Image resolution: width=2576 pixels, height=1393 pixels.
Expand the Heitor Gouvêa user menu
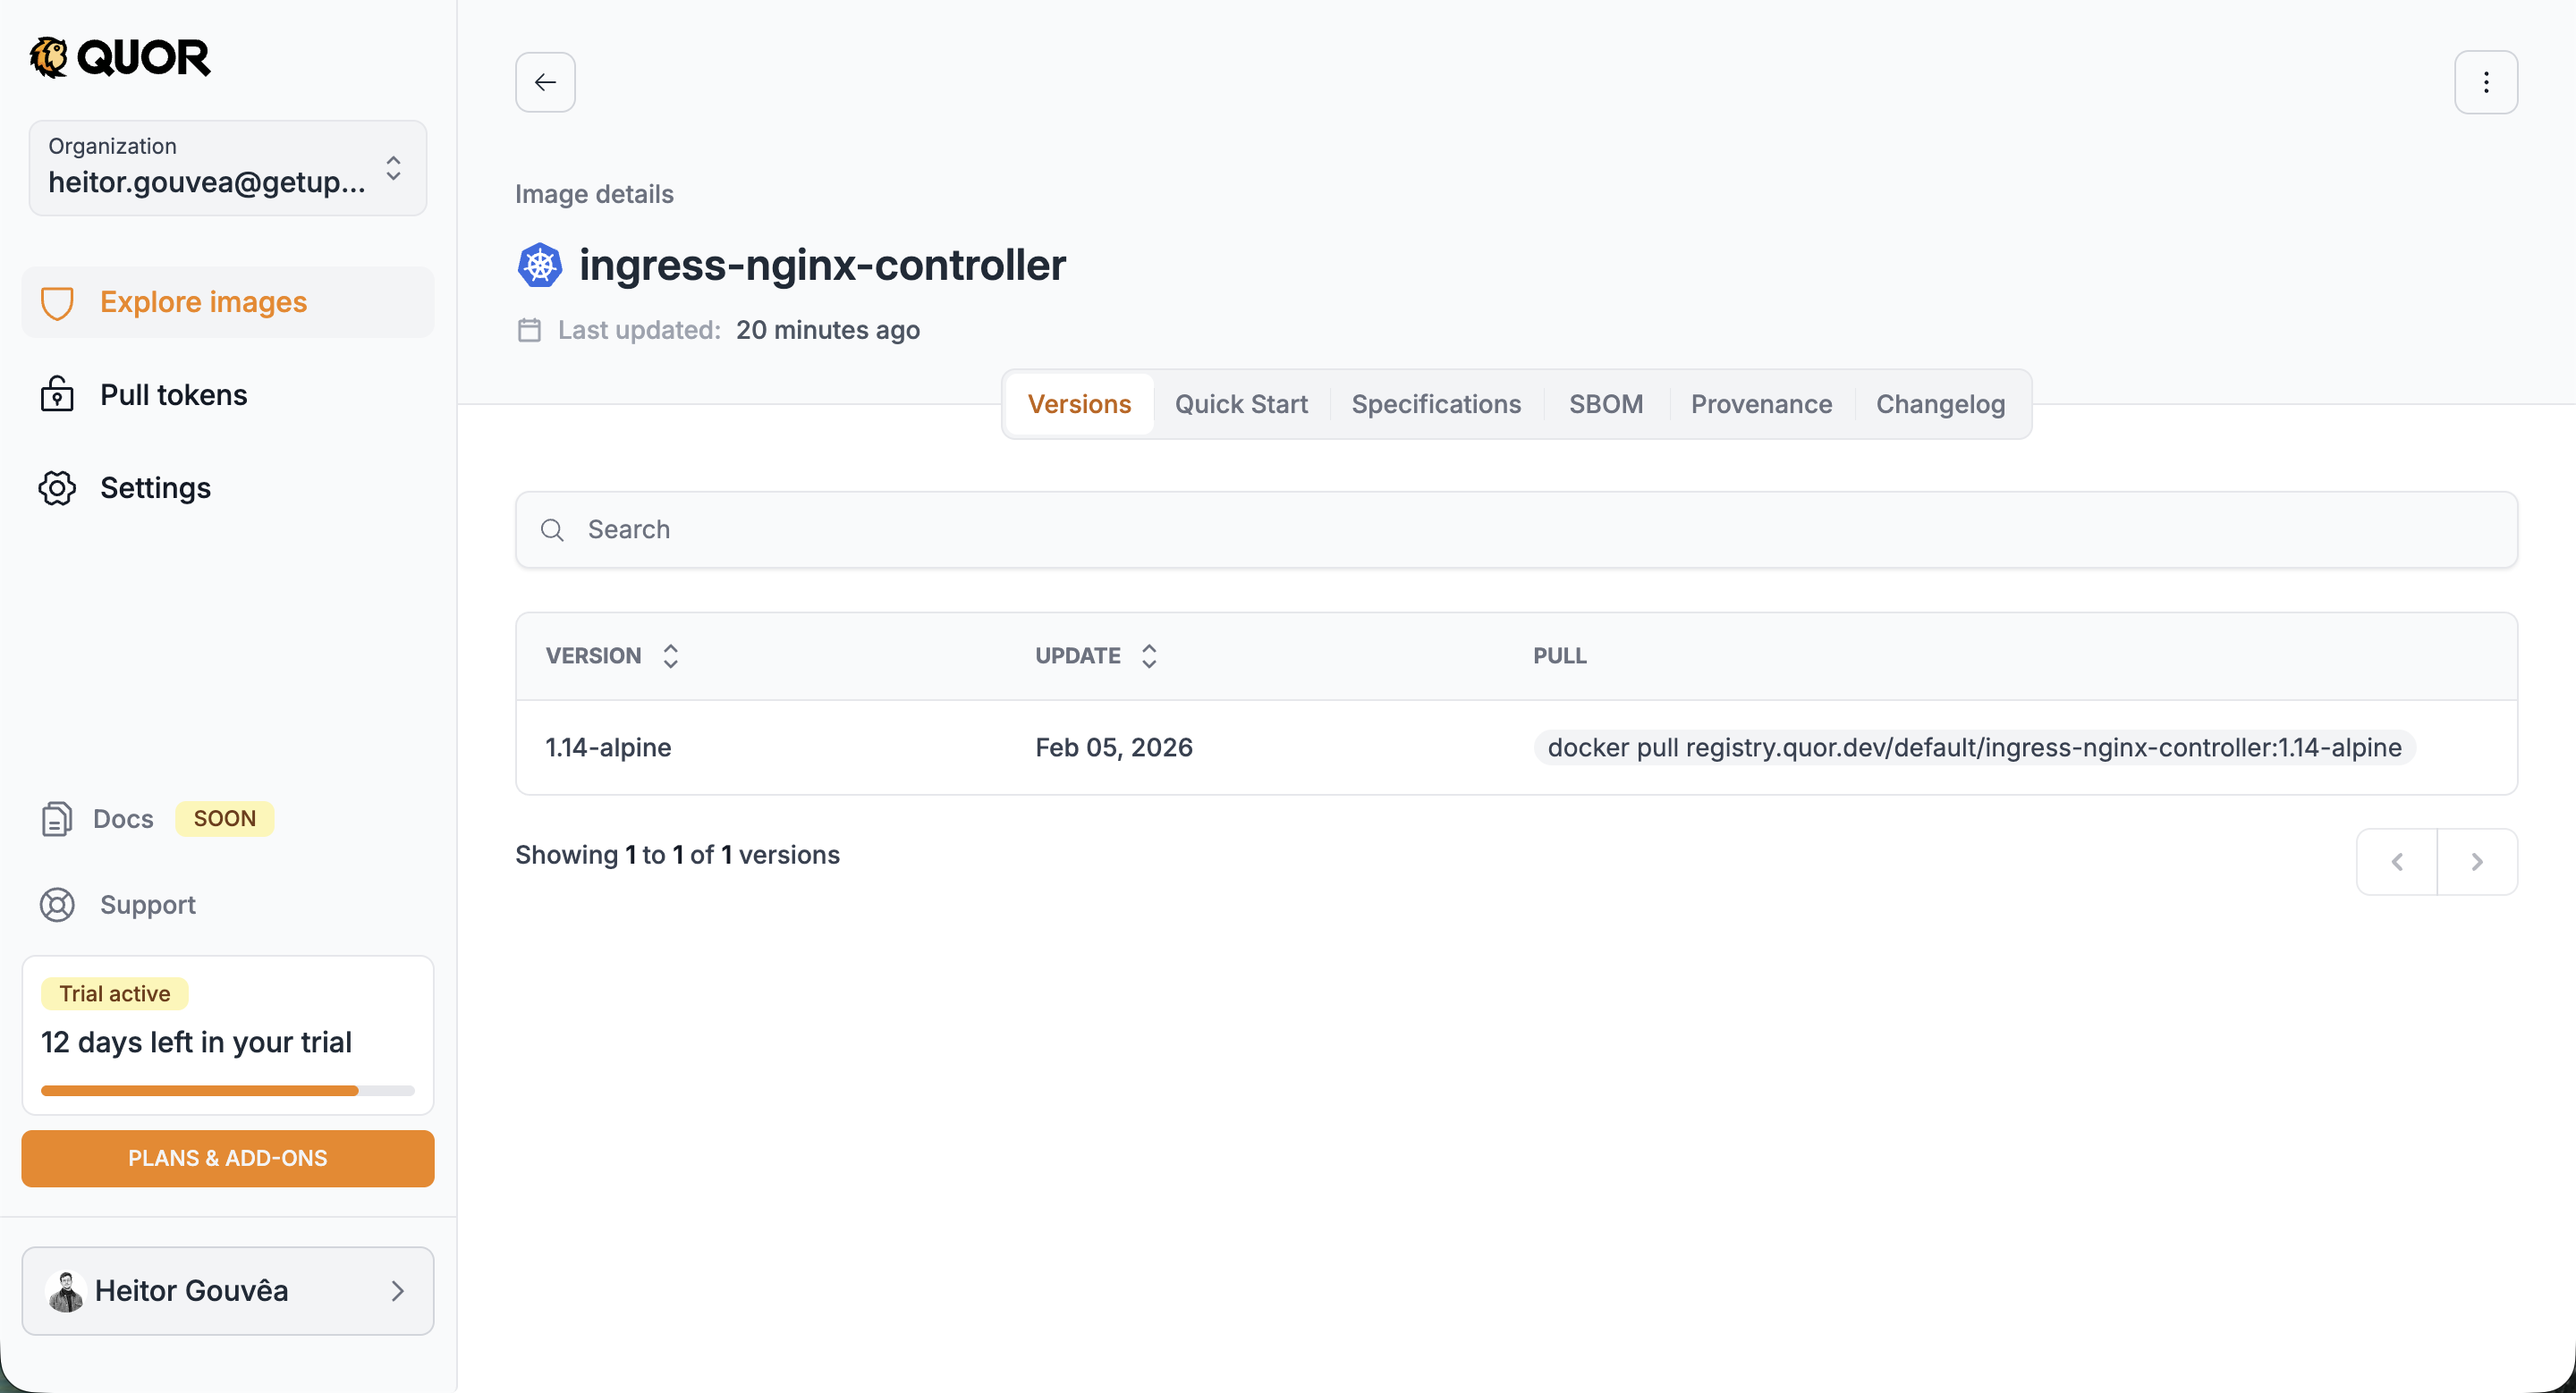pos(228,1290)
